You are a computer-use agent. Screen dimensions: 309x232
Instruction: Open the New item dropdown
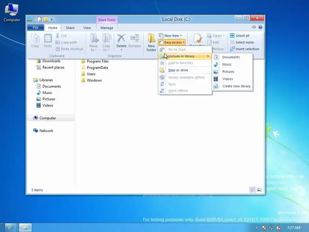170,36
